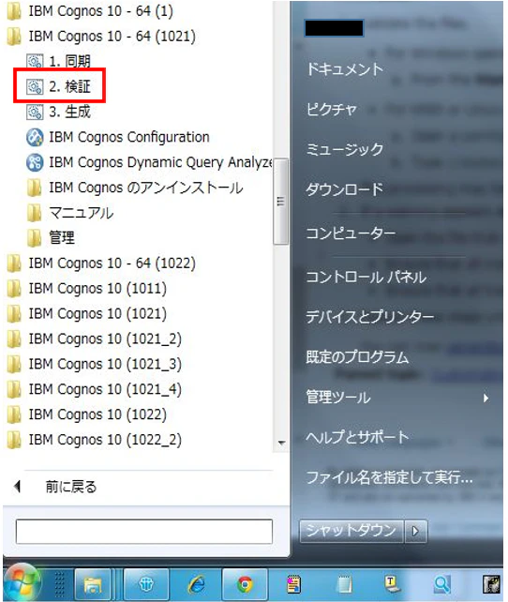Expand the IBM Cognos のアンインストール folder

coord(135,188)
